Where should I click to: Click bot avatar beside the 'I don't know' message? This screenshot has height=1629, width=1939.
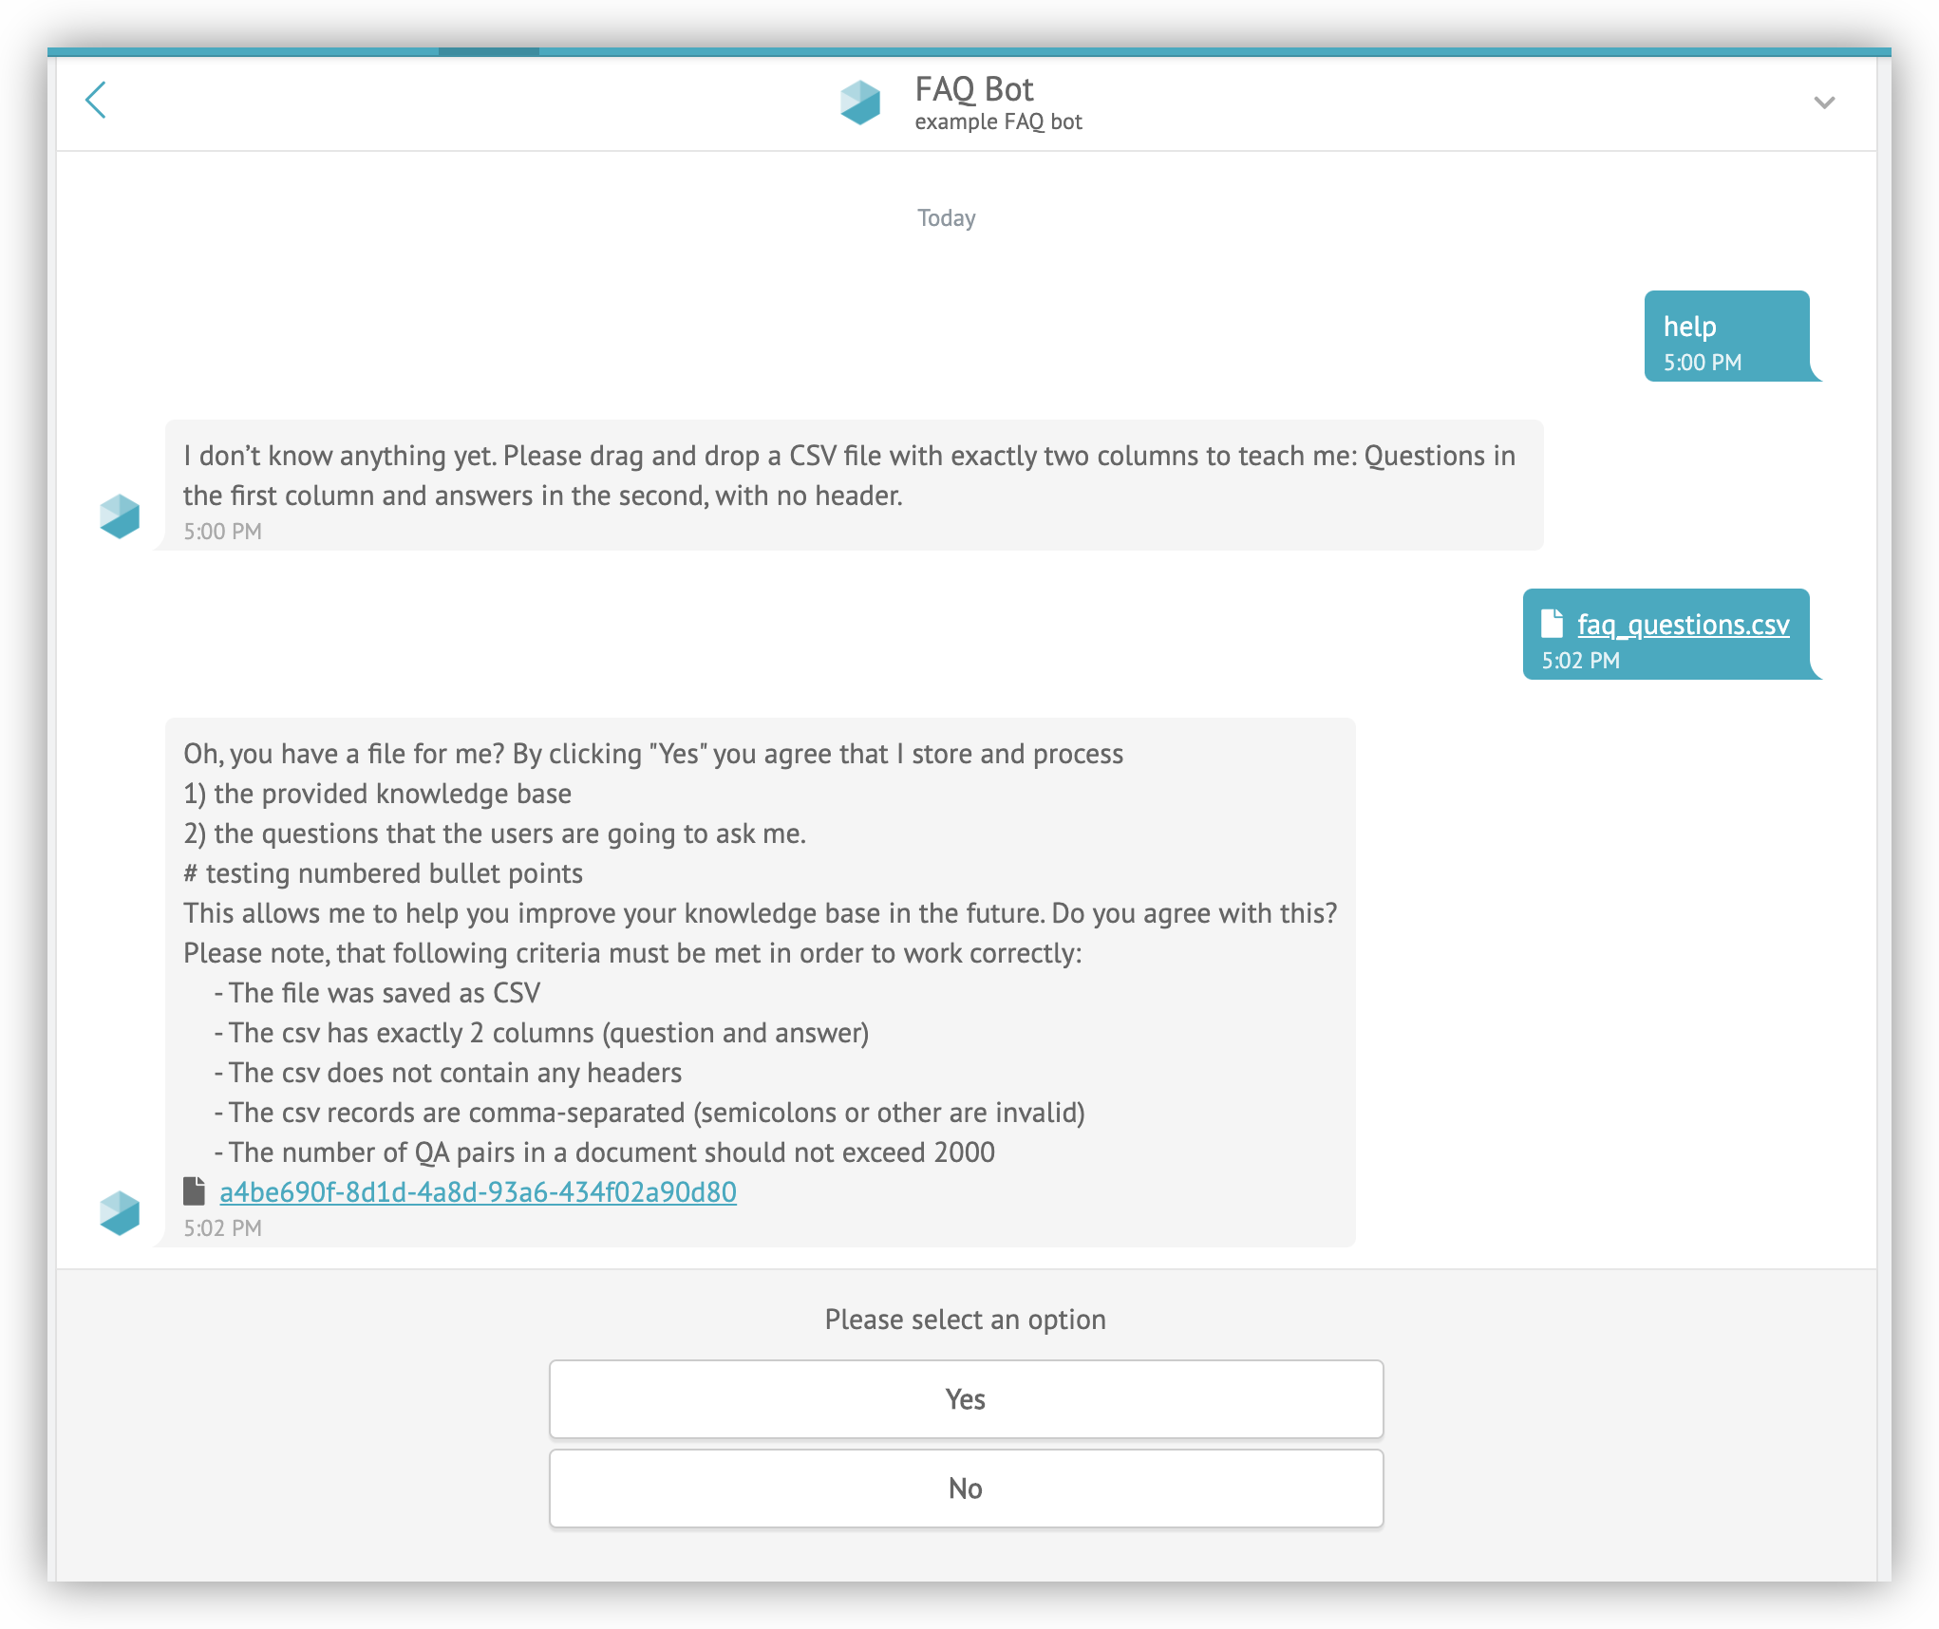[120, 516]
